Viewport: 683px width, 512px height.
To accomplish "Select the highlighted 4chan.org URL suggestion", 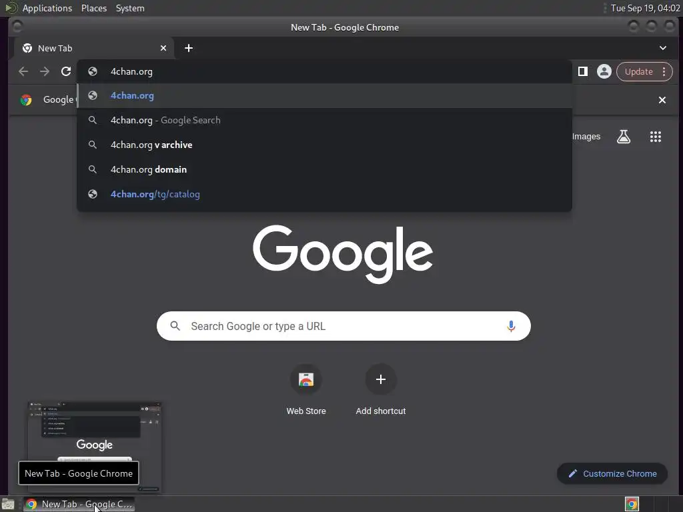I will 324,96.
